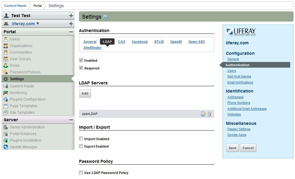Click the delete trash icon for openLDAP
295x179 pixels.
[x=209, y=114]
